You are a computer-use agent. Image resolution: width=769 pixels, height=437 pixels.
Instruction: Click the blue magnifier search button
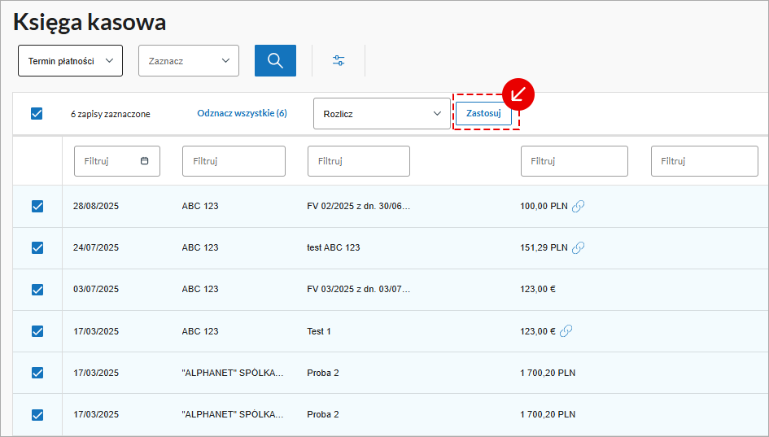click(x=275, y=60)
